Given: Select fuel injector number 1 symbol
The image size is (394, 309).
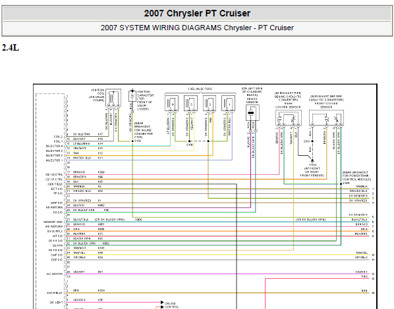Looking at the screenshot, I should 229,103.
